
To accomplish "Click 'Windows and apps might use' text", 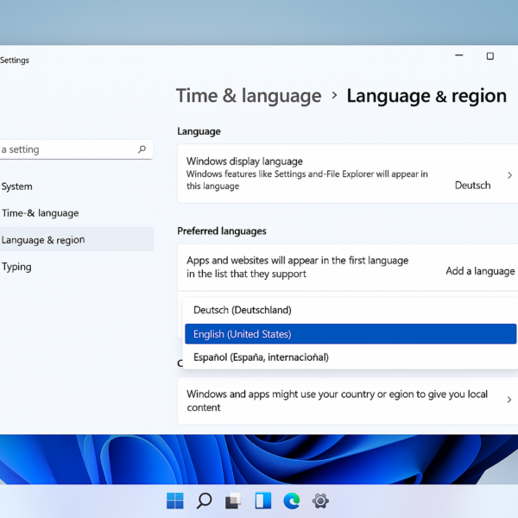I will (337, 401).
